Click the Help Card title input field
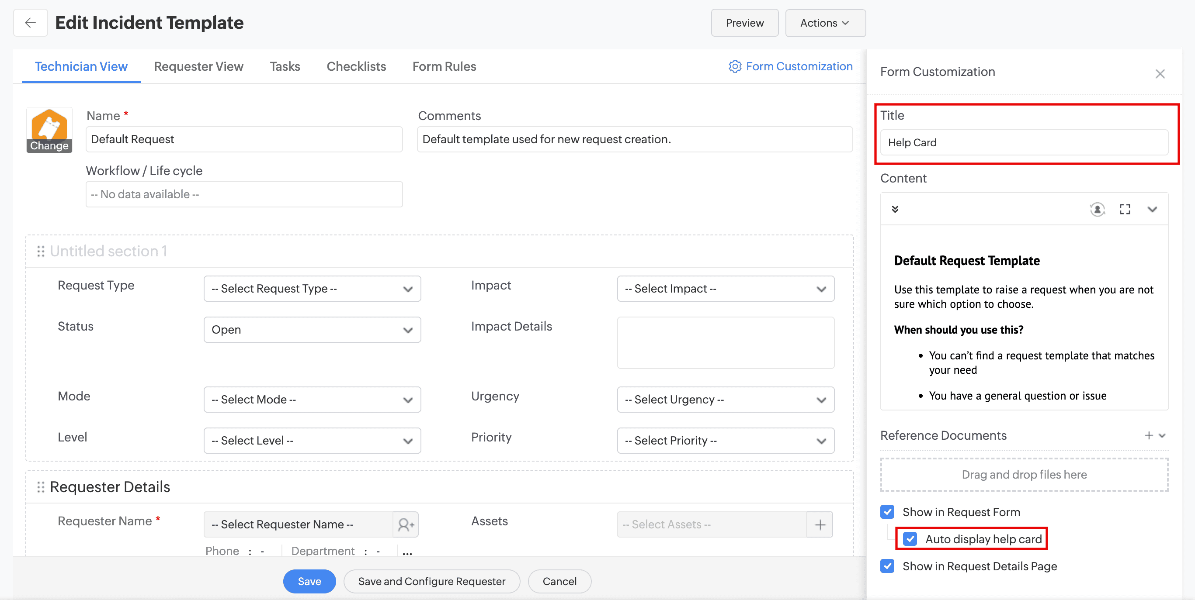Viewport: 1195px width, 600px height. click(x=1024, y=143)
